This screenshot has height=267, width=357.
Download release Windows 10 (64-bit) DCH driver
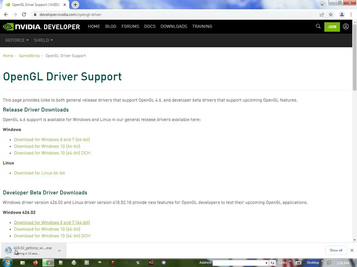coord(52,153)
